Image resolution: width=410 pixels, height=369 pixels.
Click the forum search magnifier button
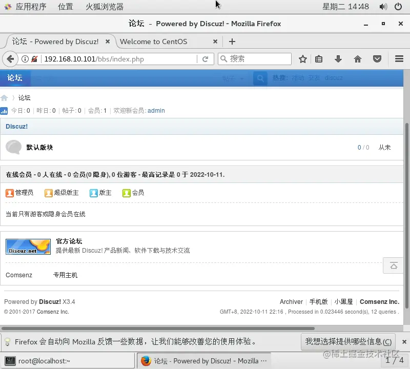click(260, 78)
